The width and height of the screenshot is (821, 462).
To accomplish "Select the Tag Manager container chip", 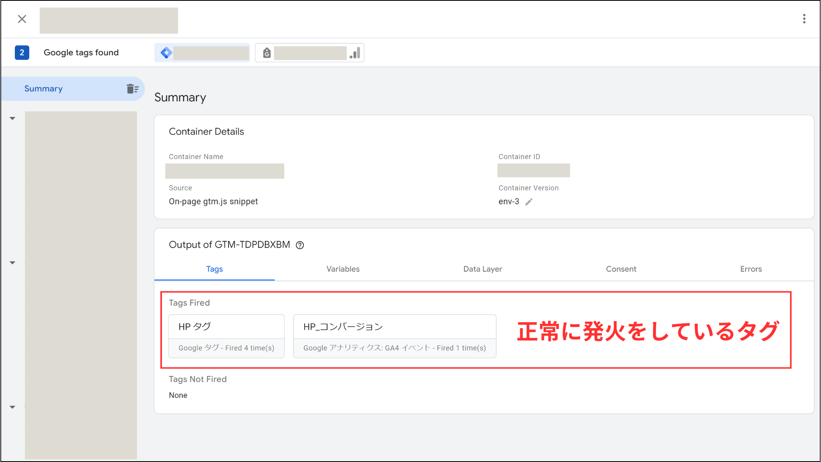I will pyautogui.click(x=202, y=52).
